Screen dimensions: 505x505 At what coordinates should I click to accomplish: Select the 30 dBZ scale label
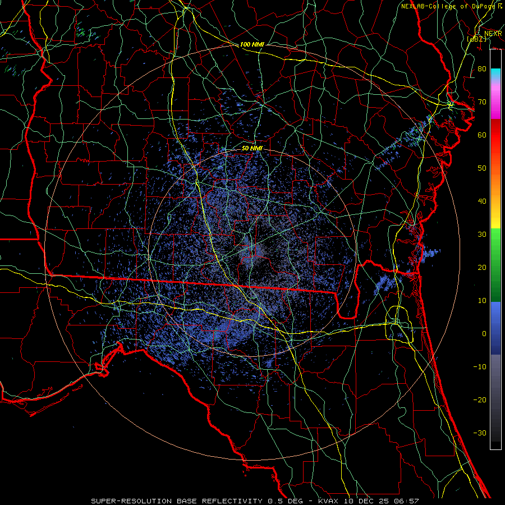(x=482, y=235)
